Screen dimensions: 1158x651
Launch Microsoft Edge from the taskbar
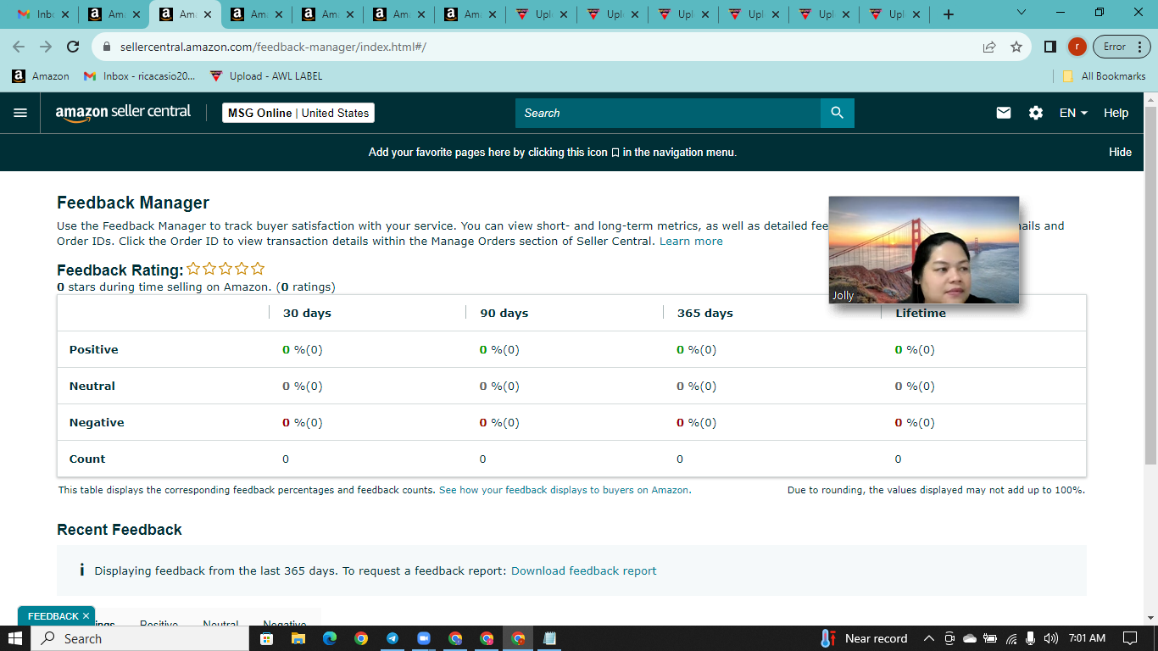tap(329, 638)
